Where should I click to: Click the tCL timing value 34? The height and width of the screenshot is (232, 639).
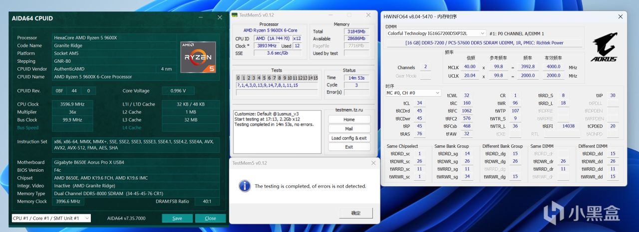[419, 103]
